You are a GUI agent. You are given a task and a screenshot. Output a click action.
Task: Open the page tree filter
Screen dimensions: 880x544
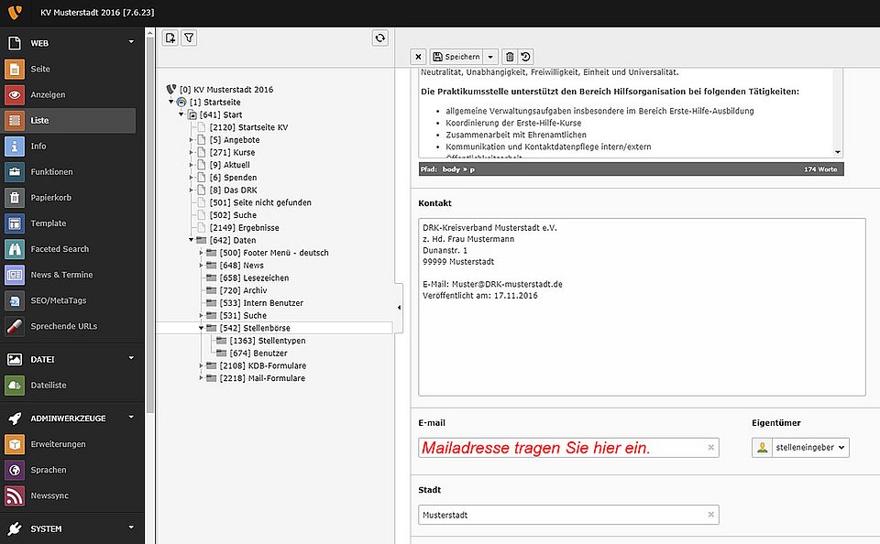coord(189,38)
